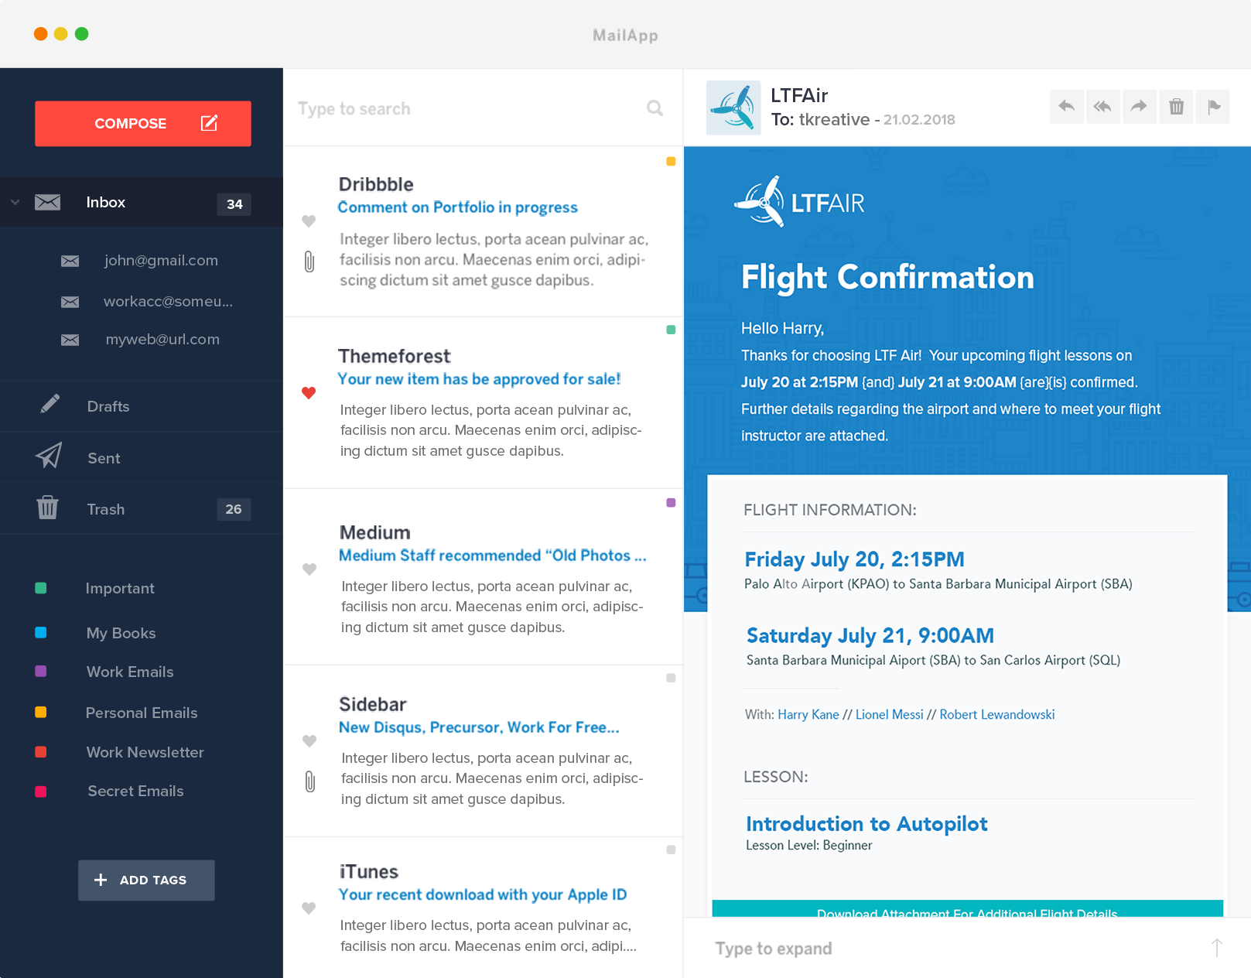This screenshot has width=1251, height=978.
Task: Filter by the Work Newsletter tag label
Action: tap(145, 753)
